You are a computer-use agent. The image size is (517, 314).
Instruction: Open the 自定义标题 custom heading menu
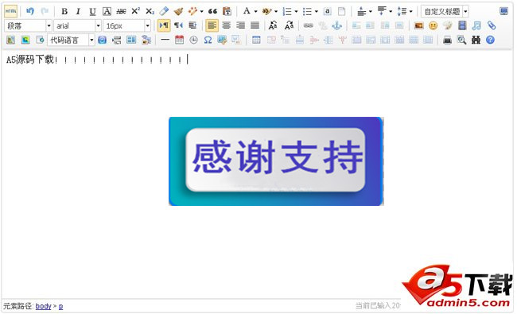pyautogui.click(x=445, y=12)
